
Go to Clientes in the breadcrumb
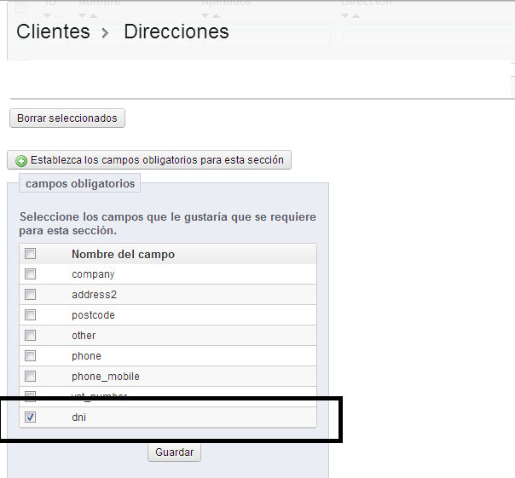(53, 32)
